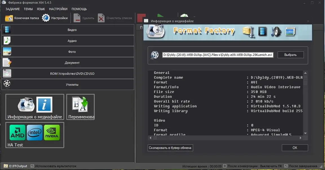The image size is (325, 170).
Task: Enable Выключить ПК after conversion
Action: (225, 166)
